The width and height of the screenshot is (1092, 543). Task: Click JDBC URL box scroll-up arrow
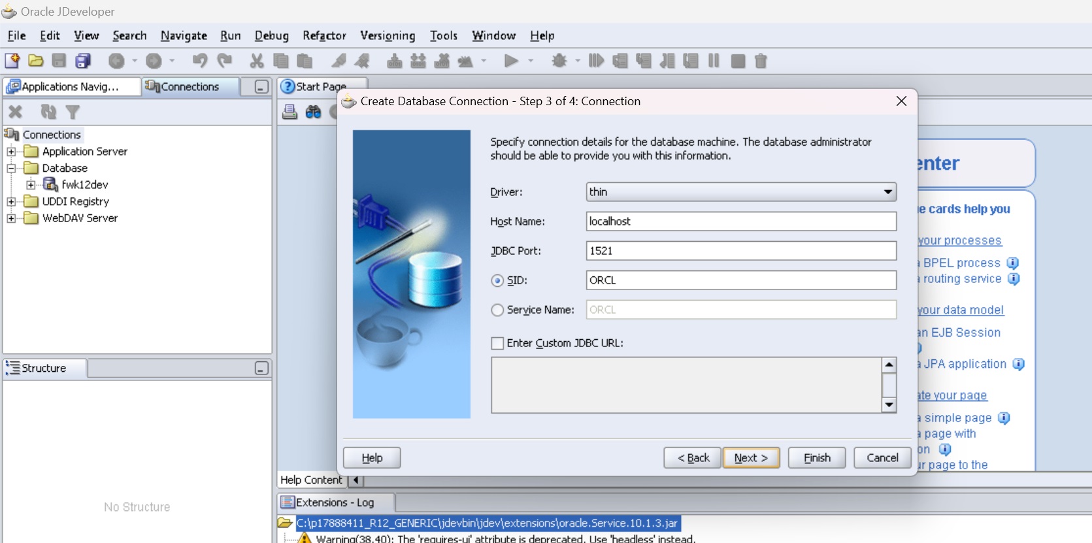(x=889, y=365)
